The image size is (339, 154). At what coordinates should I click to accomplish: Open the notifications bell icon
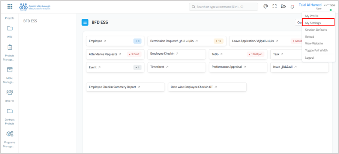pyautogui.click(x=292, y=7)
